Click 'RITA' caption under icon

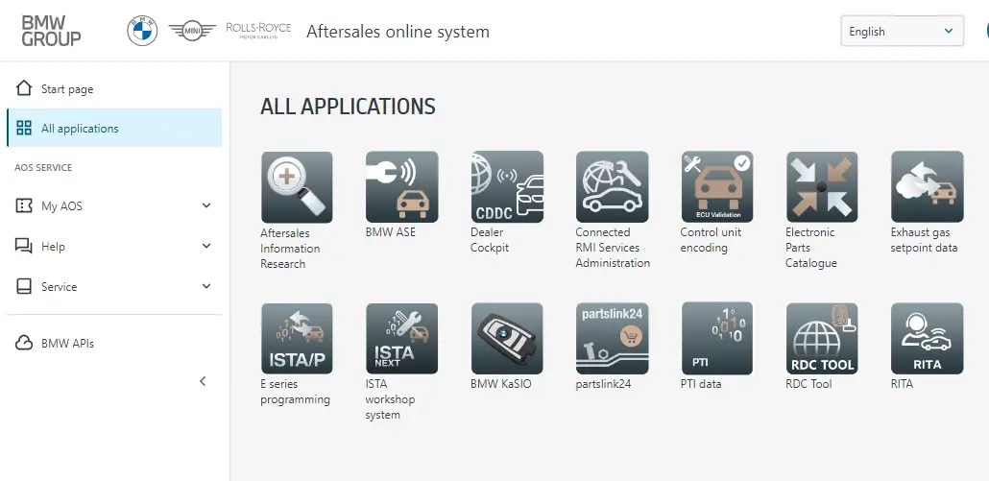point(902,383)
